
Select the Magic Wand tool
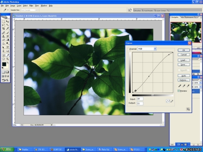click(7, 25)
